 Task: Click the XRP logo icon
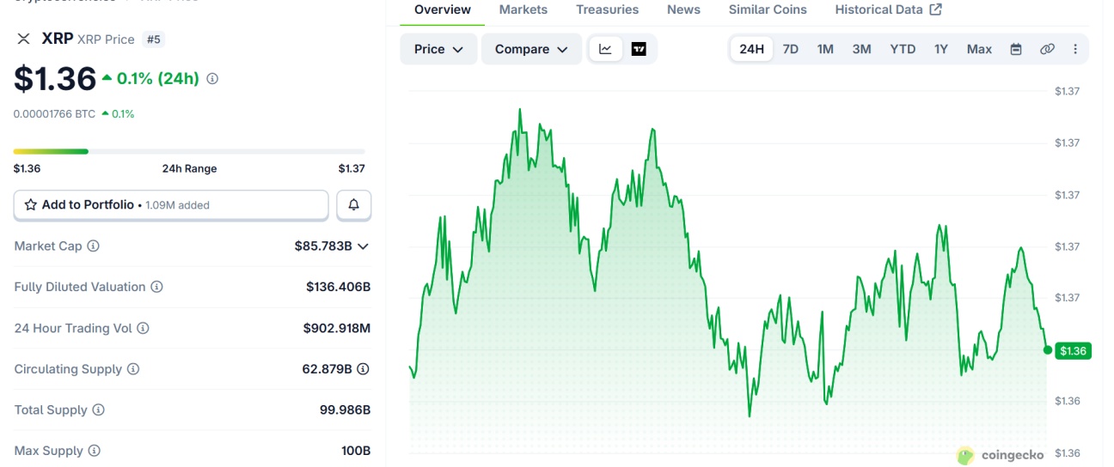click(x=23, y=39)
